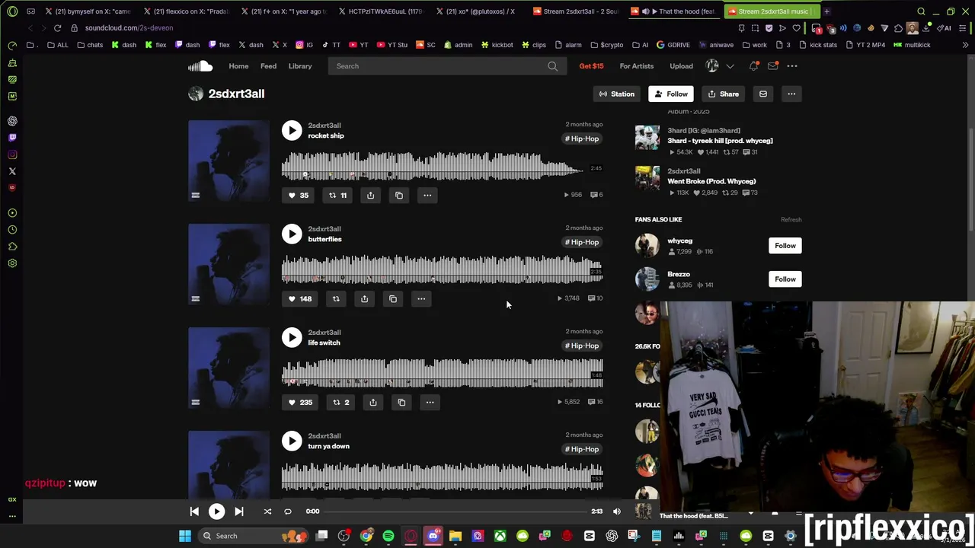Play the rocket ship track

(292, 130)
